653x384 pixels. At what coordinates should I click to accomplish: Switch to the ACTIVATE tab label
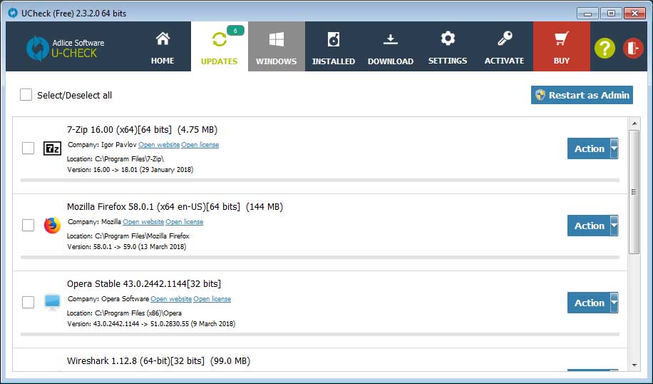pos(504,61)
